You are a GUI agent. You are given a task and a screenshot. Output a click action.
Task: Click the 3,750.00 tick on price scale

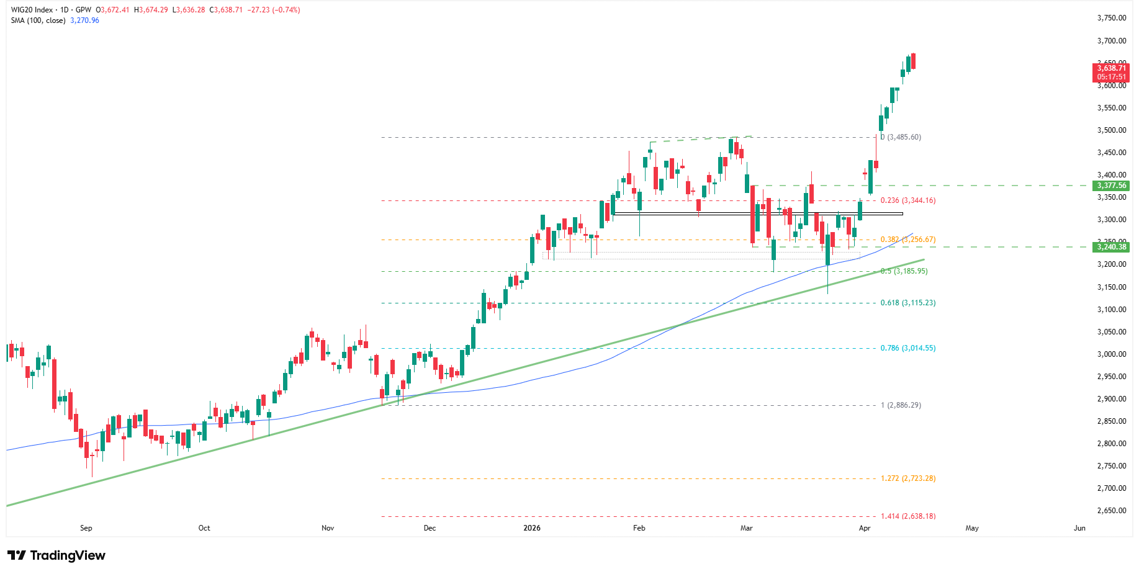tap(1112, 18)
